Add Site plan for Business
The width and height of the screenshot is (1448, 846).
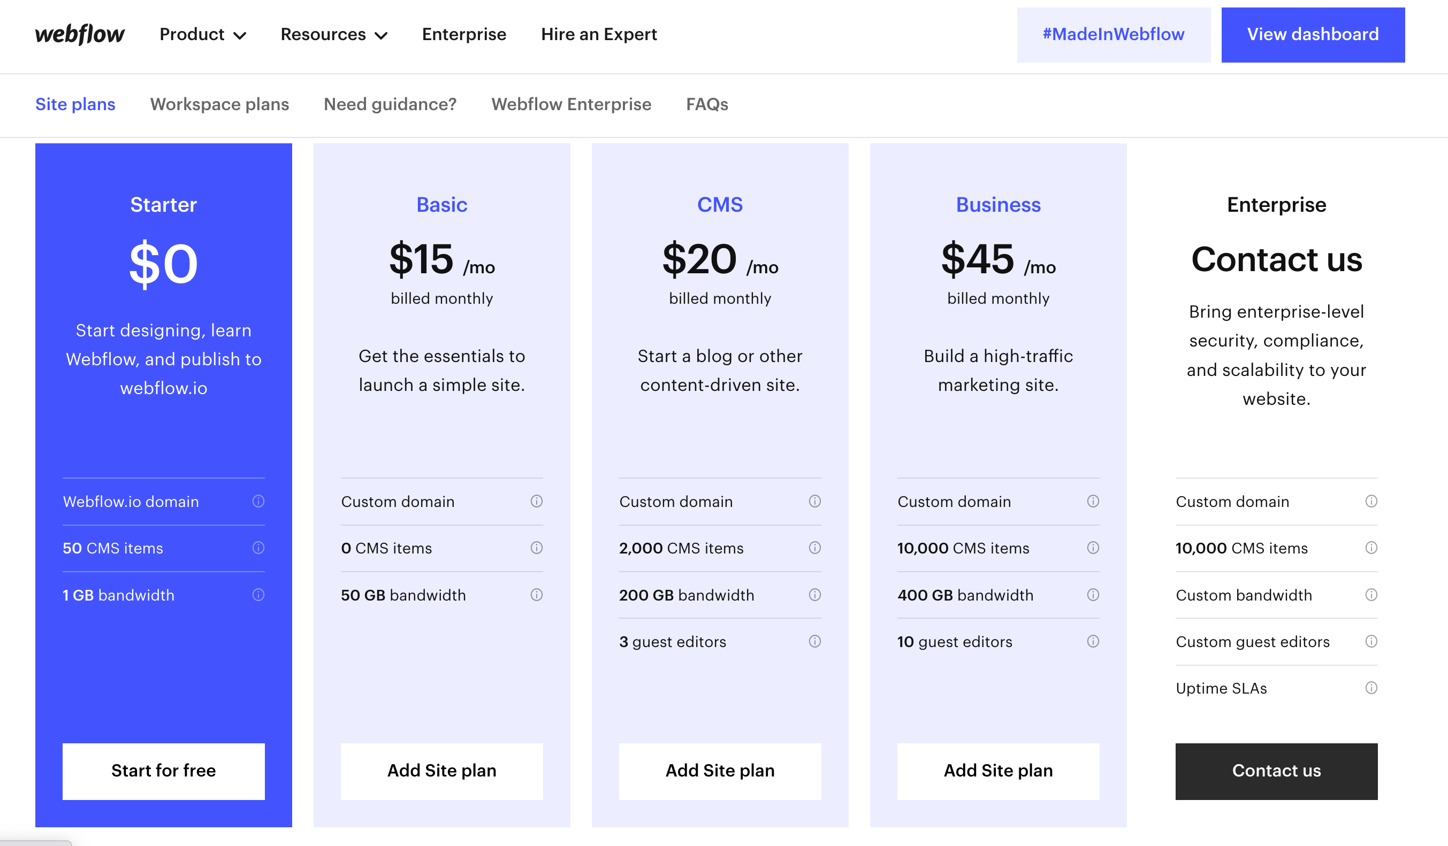tap(998, 771)
